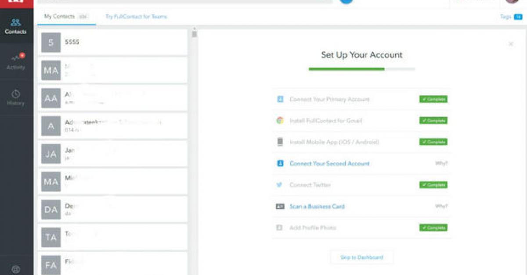This screenshot has height=275, width=527.
Task: Click the Add Profile Photo step
Action: pyautogui.click(x=313, y=228)
